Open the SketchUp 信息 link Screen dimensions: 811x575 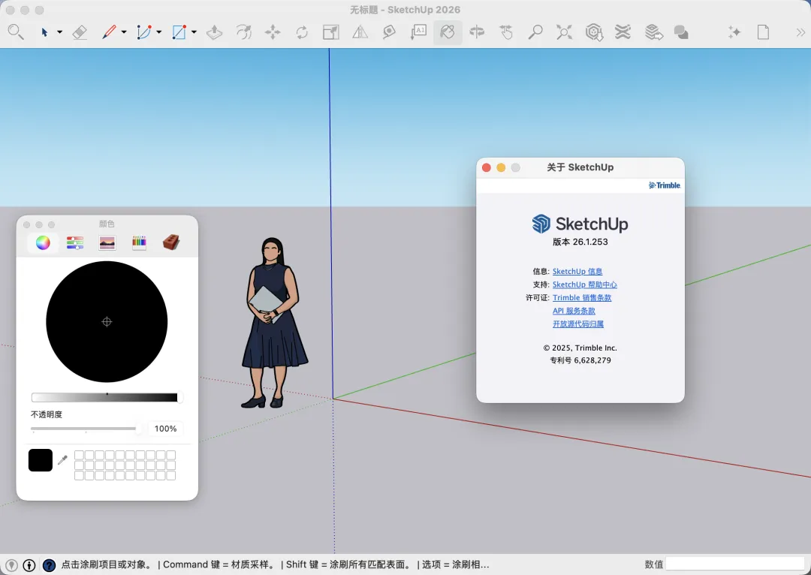pos(577,271)
